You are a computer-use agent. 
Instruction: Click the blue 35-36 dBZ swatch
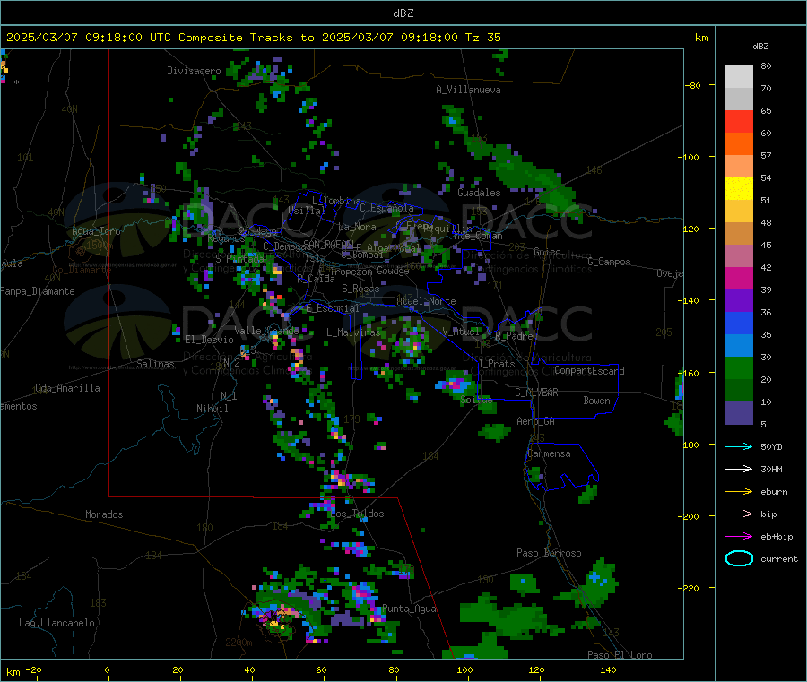pos(739,324)
